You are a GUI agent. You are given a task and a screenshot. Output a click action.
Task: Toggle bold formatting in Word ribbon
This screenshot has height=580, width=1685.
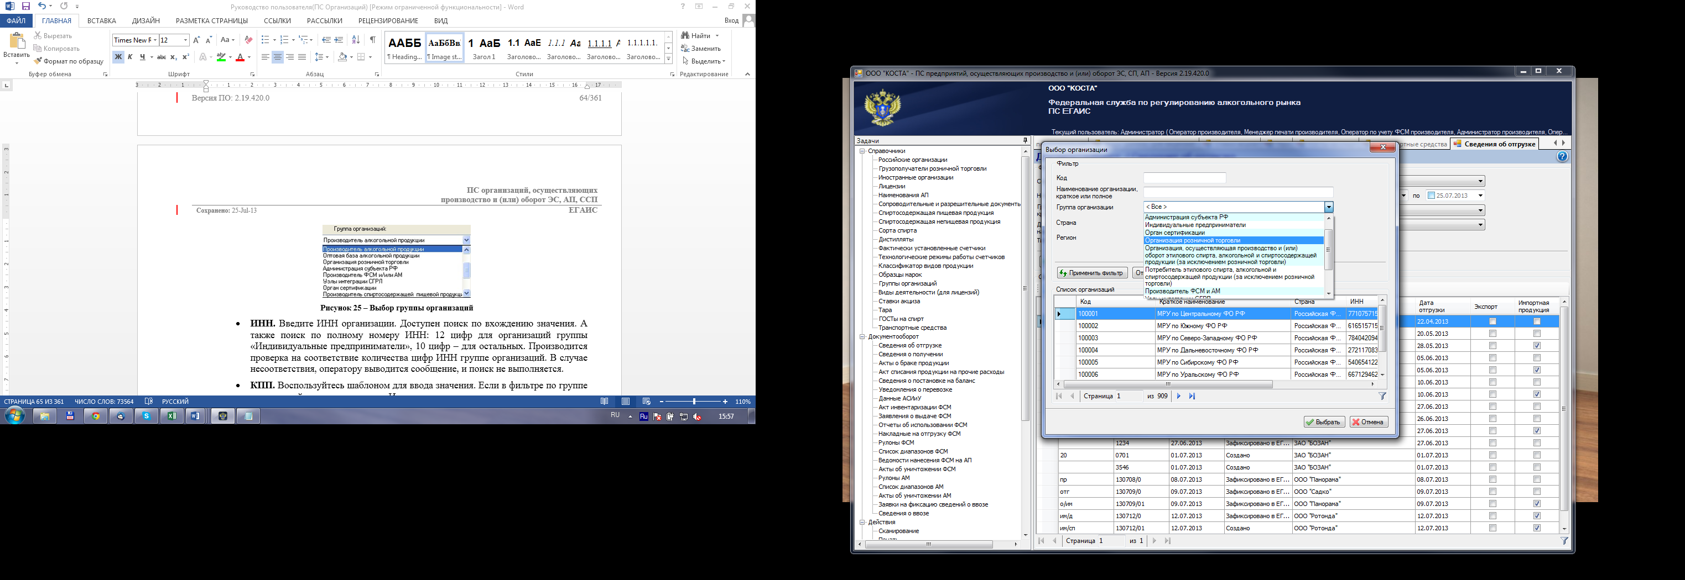click(118, 57)
